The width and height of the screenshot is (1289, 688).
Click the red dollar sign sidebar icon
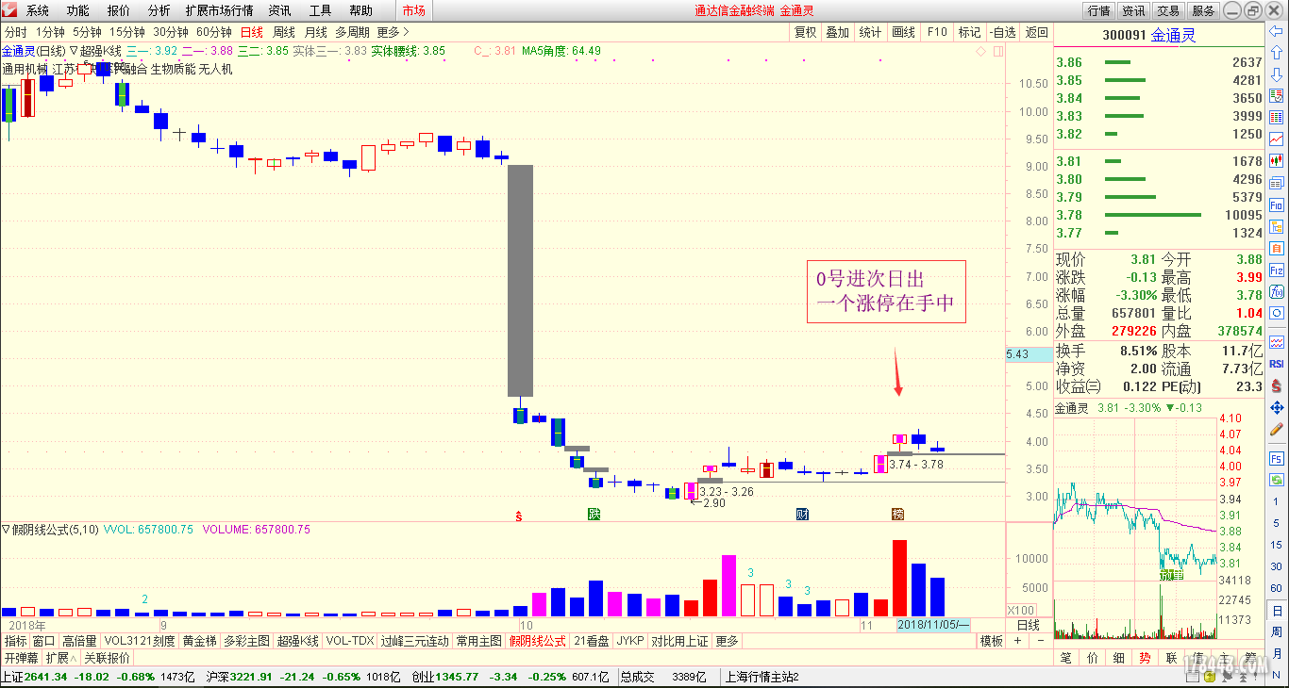coord(1278,385)
